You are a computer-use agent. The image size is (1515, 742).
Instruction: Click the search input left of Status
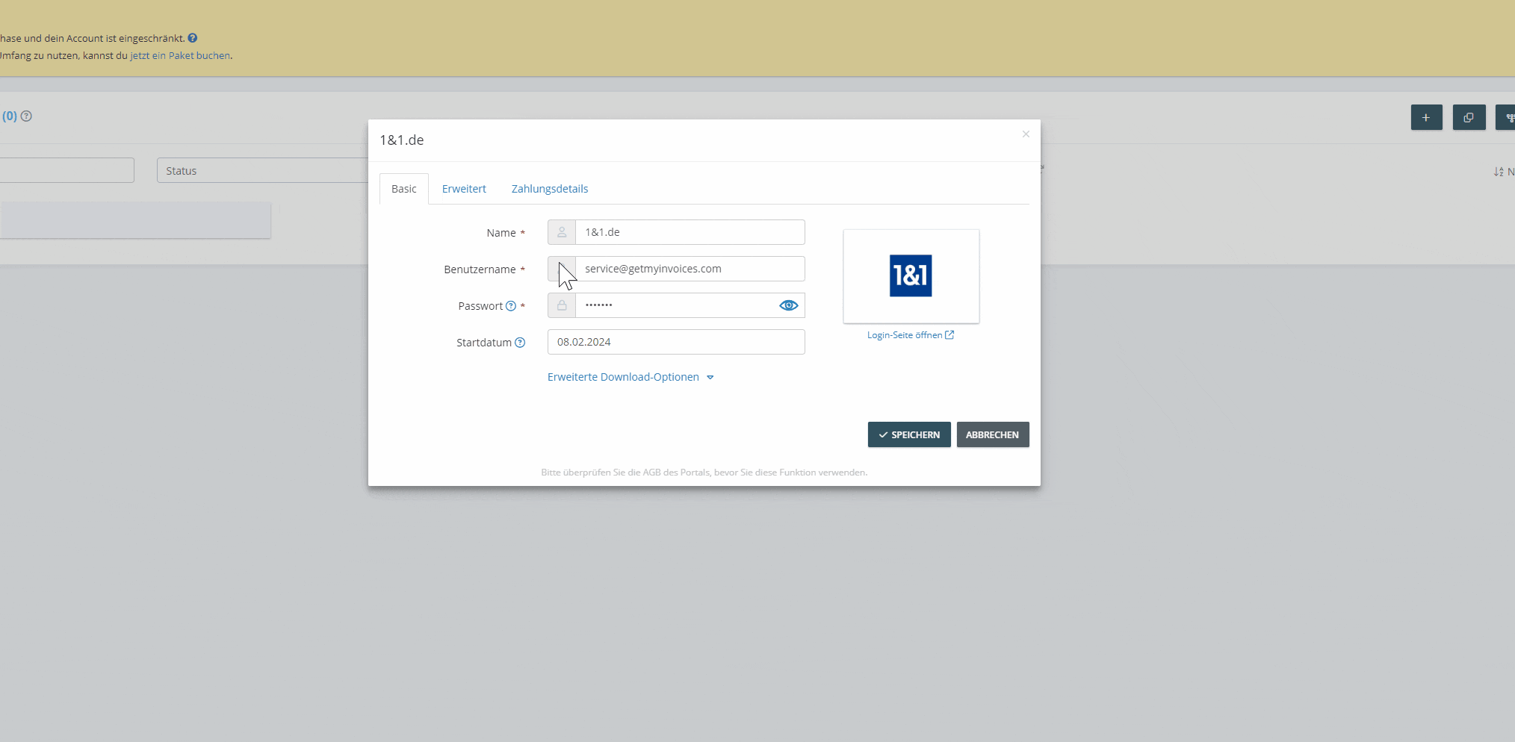pyautogui.click(x=66, y=170)
